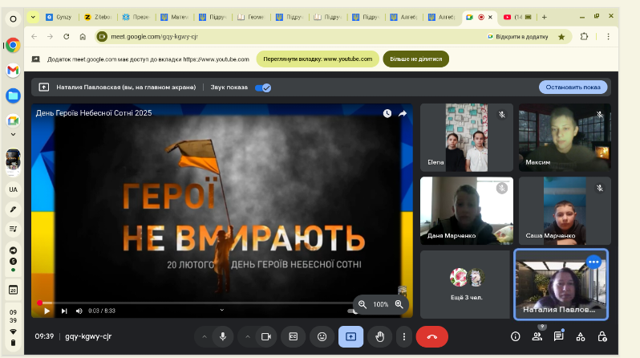Open Files app from shelf
640x358 pixels.
click(x=13, y=96)
